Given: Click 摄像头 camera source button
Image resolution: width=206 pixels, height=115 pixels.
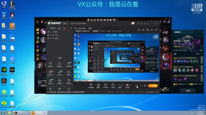Looking at the screenshot, I should tap(98, 86).
